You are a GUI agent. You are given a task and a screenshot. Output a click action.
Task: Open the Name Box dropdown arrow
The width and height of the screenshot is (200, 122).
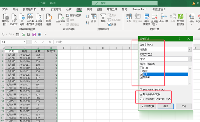[24, 42]
